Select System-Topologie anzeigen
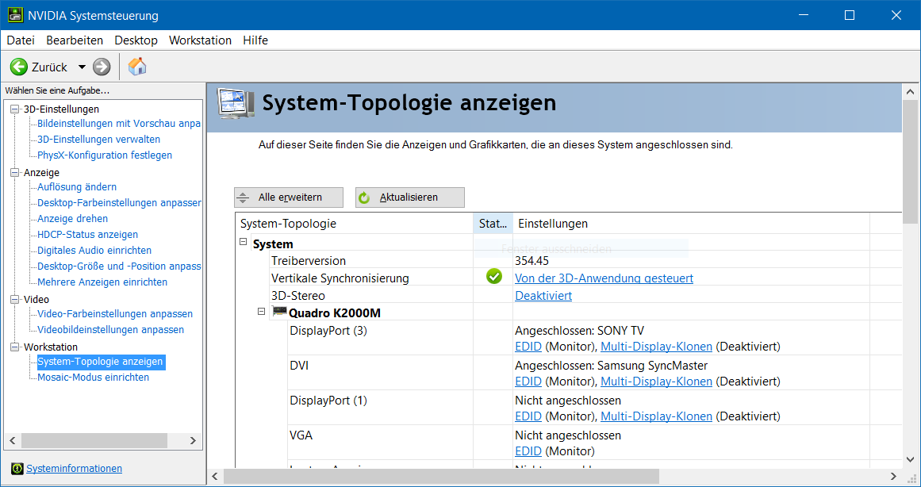This screenshot has height=487, width=921. pos(100,362)
